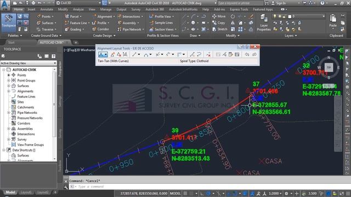Open the 1:2000 annotation scale dropdown
This screenshot has height=197, width=351.
(275, 193)
